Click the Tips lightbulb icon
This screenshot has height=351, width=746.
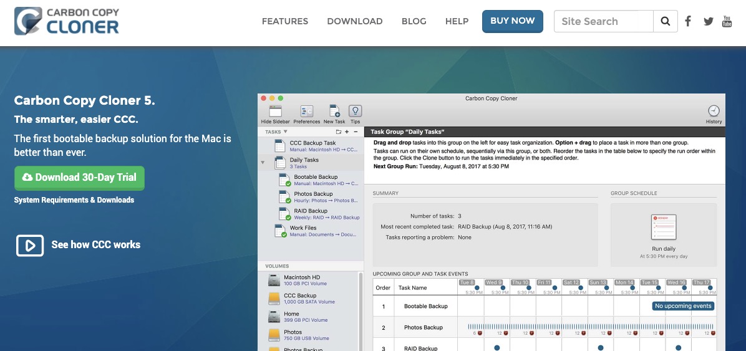click(355, 112)
